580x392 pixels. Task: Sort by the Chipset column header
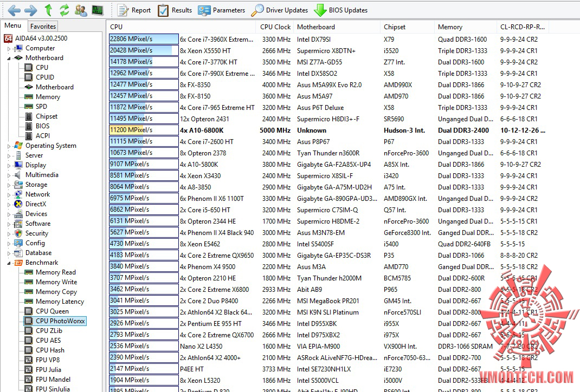[407, 27]
